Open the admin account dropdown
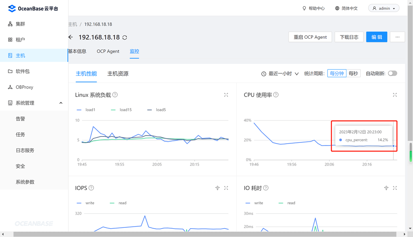Screen dimensions: 413x237 click(x=383, y=8)
